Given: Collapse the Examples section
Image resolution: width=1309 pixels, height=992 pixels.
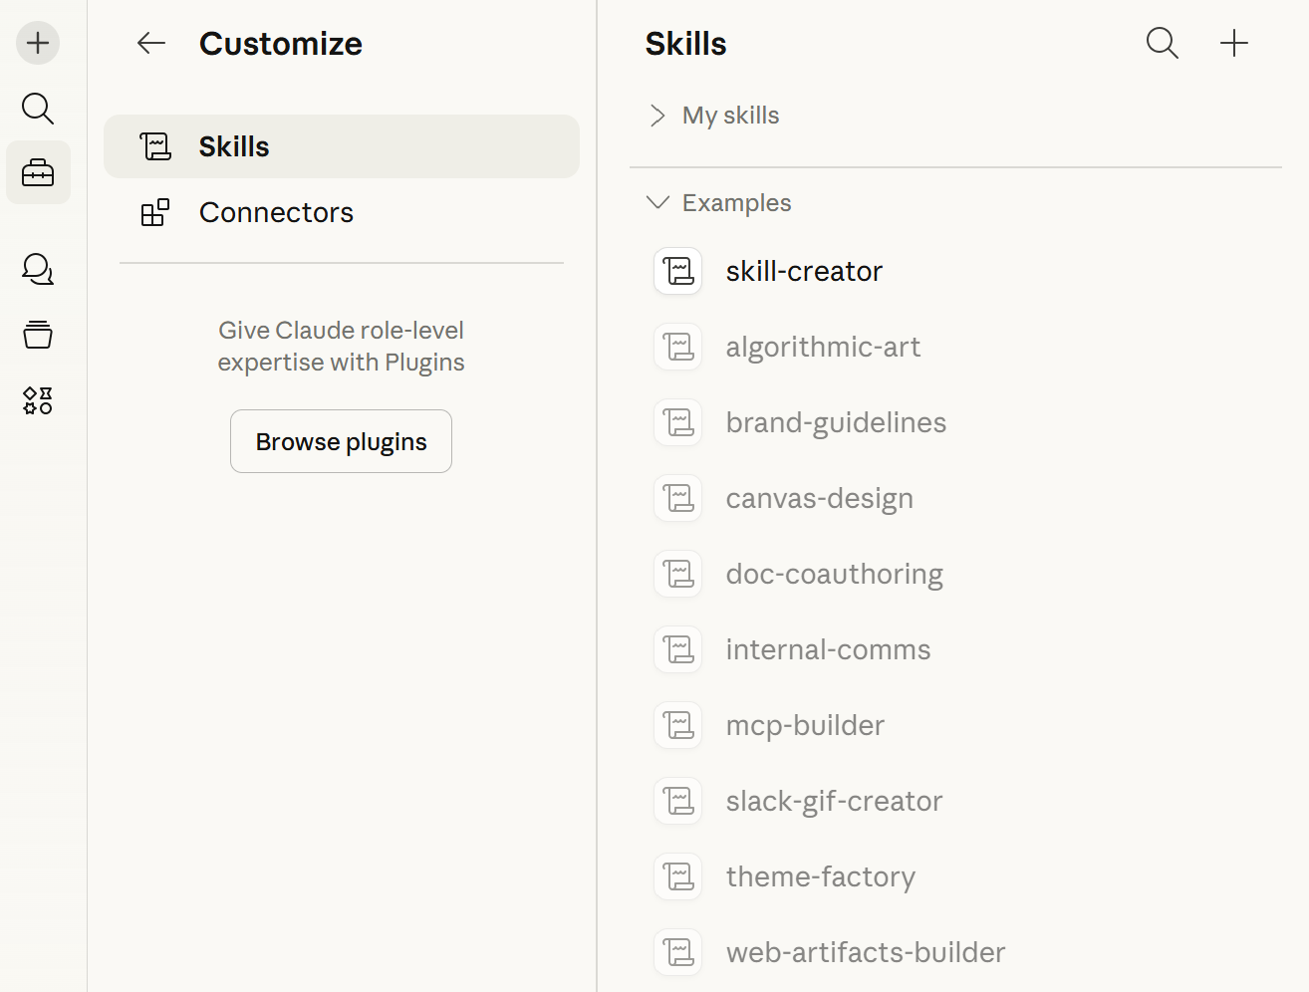Looking at the screenshot, I should click(x=719, y=203).
